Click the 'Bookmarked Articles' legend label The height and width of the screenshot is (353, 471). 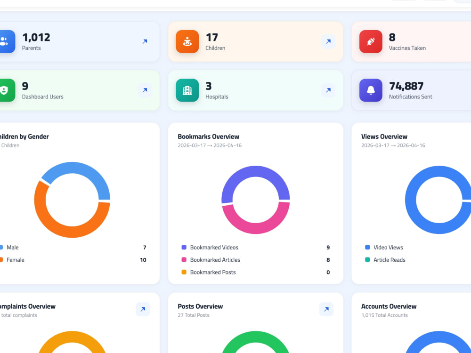pos(215,260)
